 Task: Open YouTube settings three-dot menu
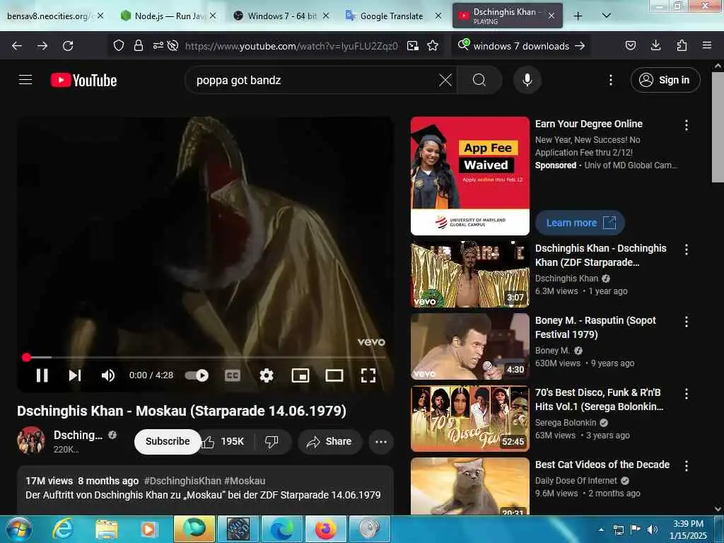coord(610,80)
